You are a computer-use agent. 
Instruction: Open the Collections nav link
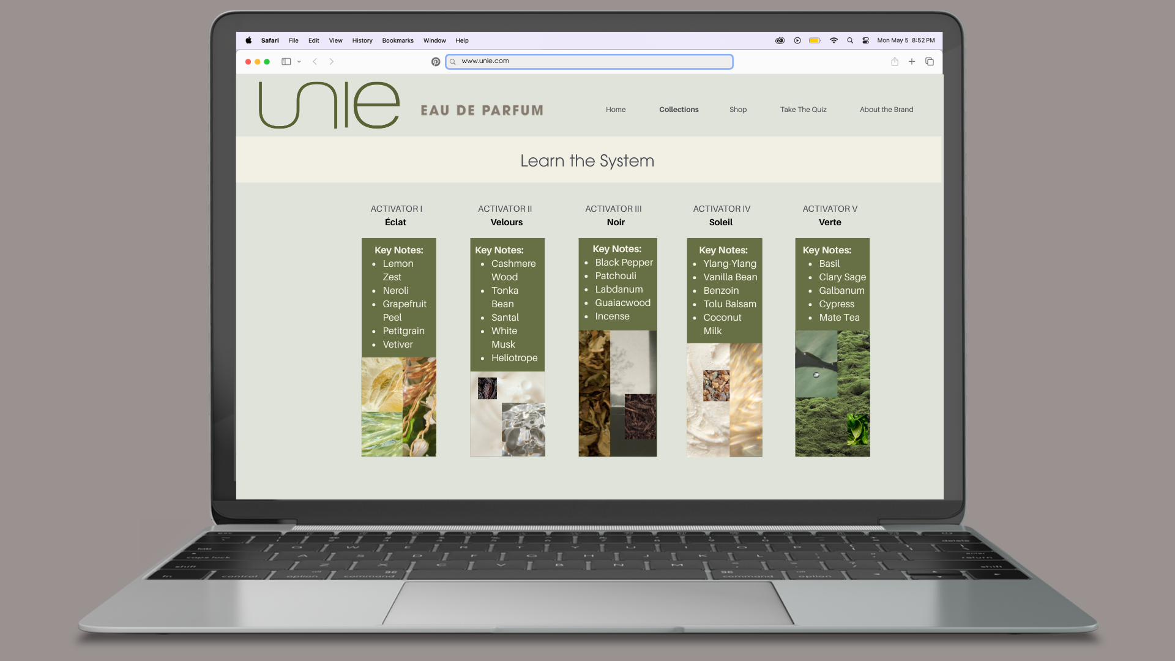pos(679,110)
